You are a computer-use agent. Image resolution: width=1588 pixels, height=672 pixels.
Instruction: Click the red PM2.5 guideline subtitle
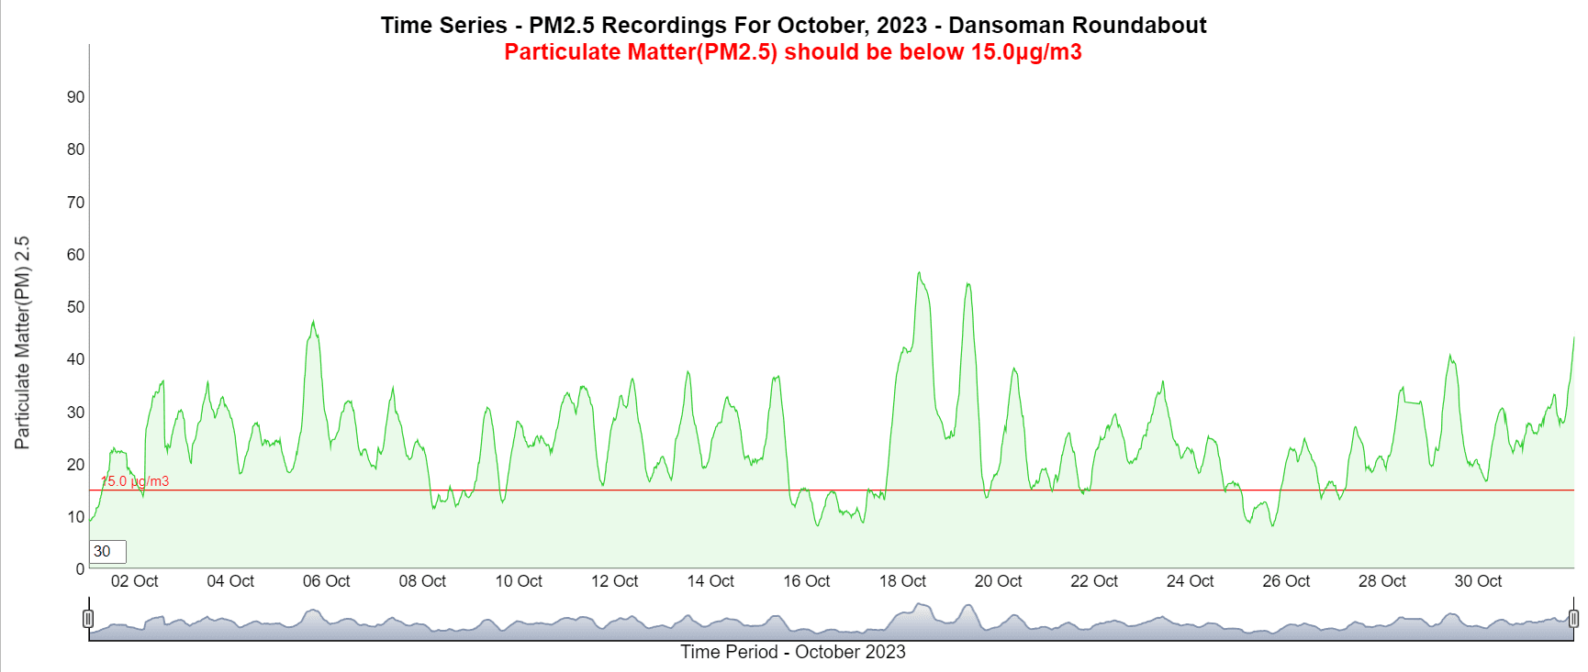(793, 51)
